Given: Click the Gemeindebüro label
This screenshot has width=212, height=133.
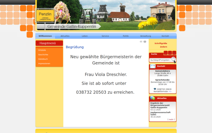Looking at the screenshot, I should tap(163, 71).
